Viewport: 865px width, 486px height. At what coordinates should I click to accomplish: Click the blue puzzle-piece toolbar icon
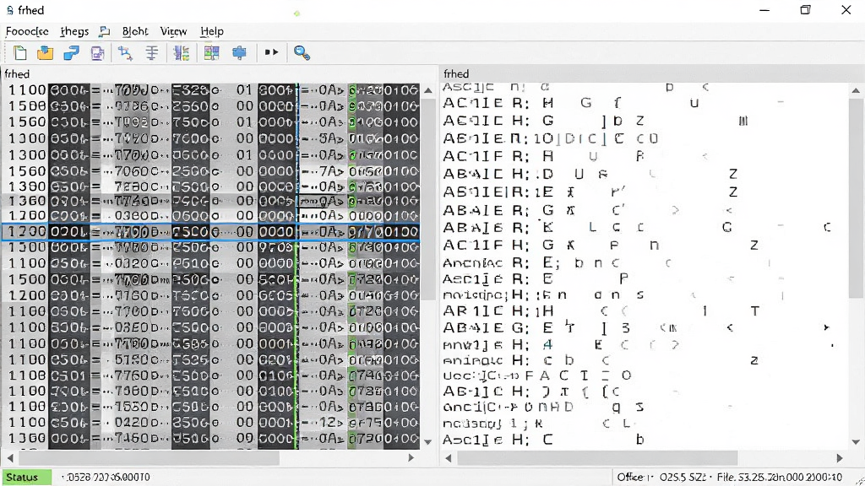click(x=239, y=53)
